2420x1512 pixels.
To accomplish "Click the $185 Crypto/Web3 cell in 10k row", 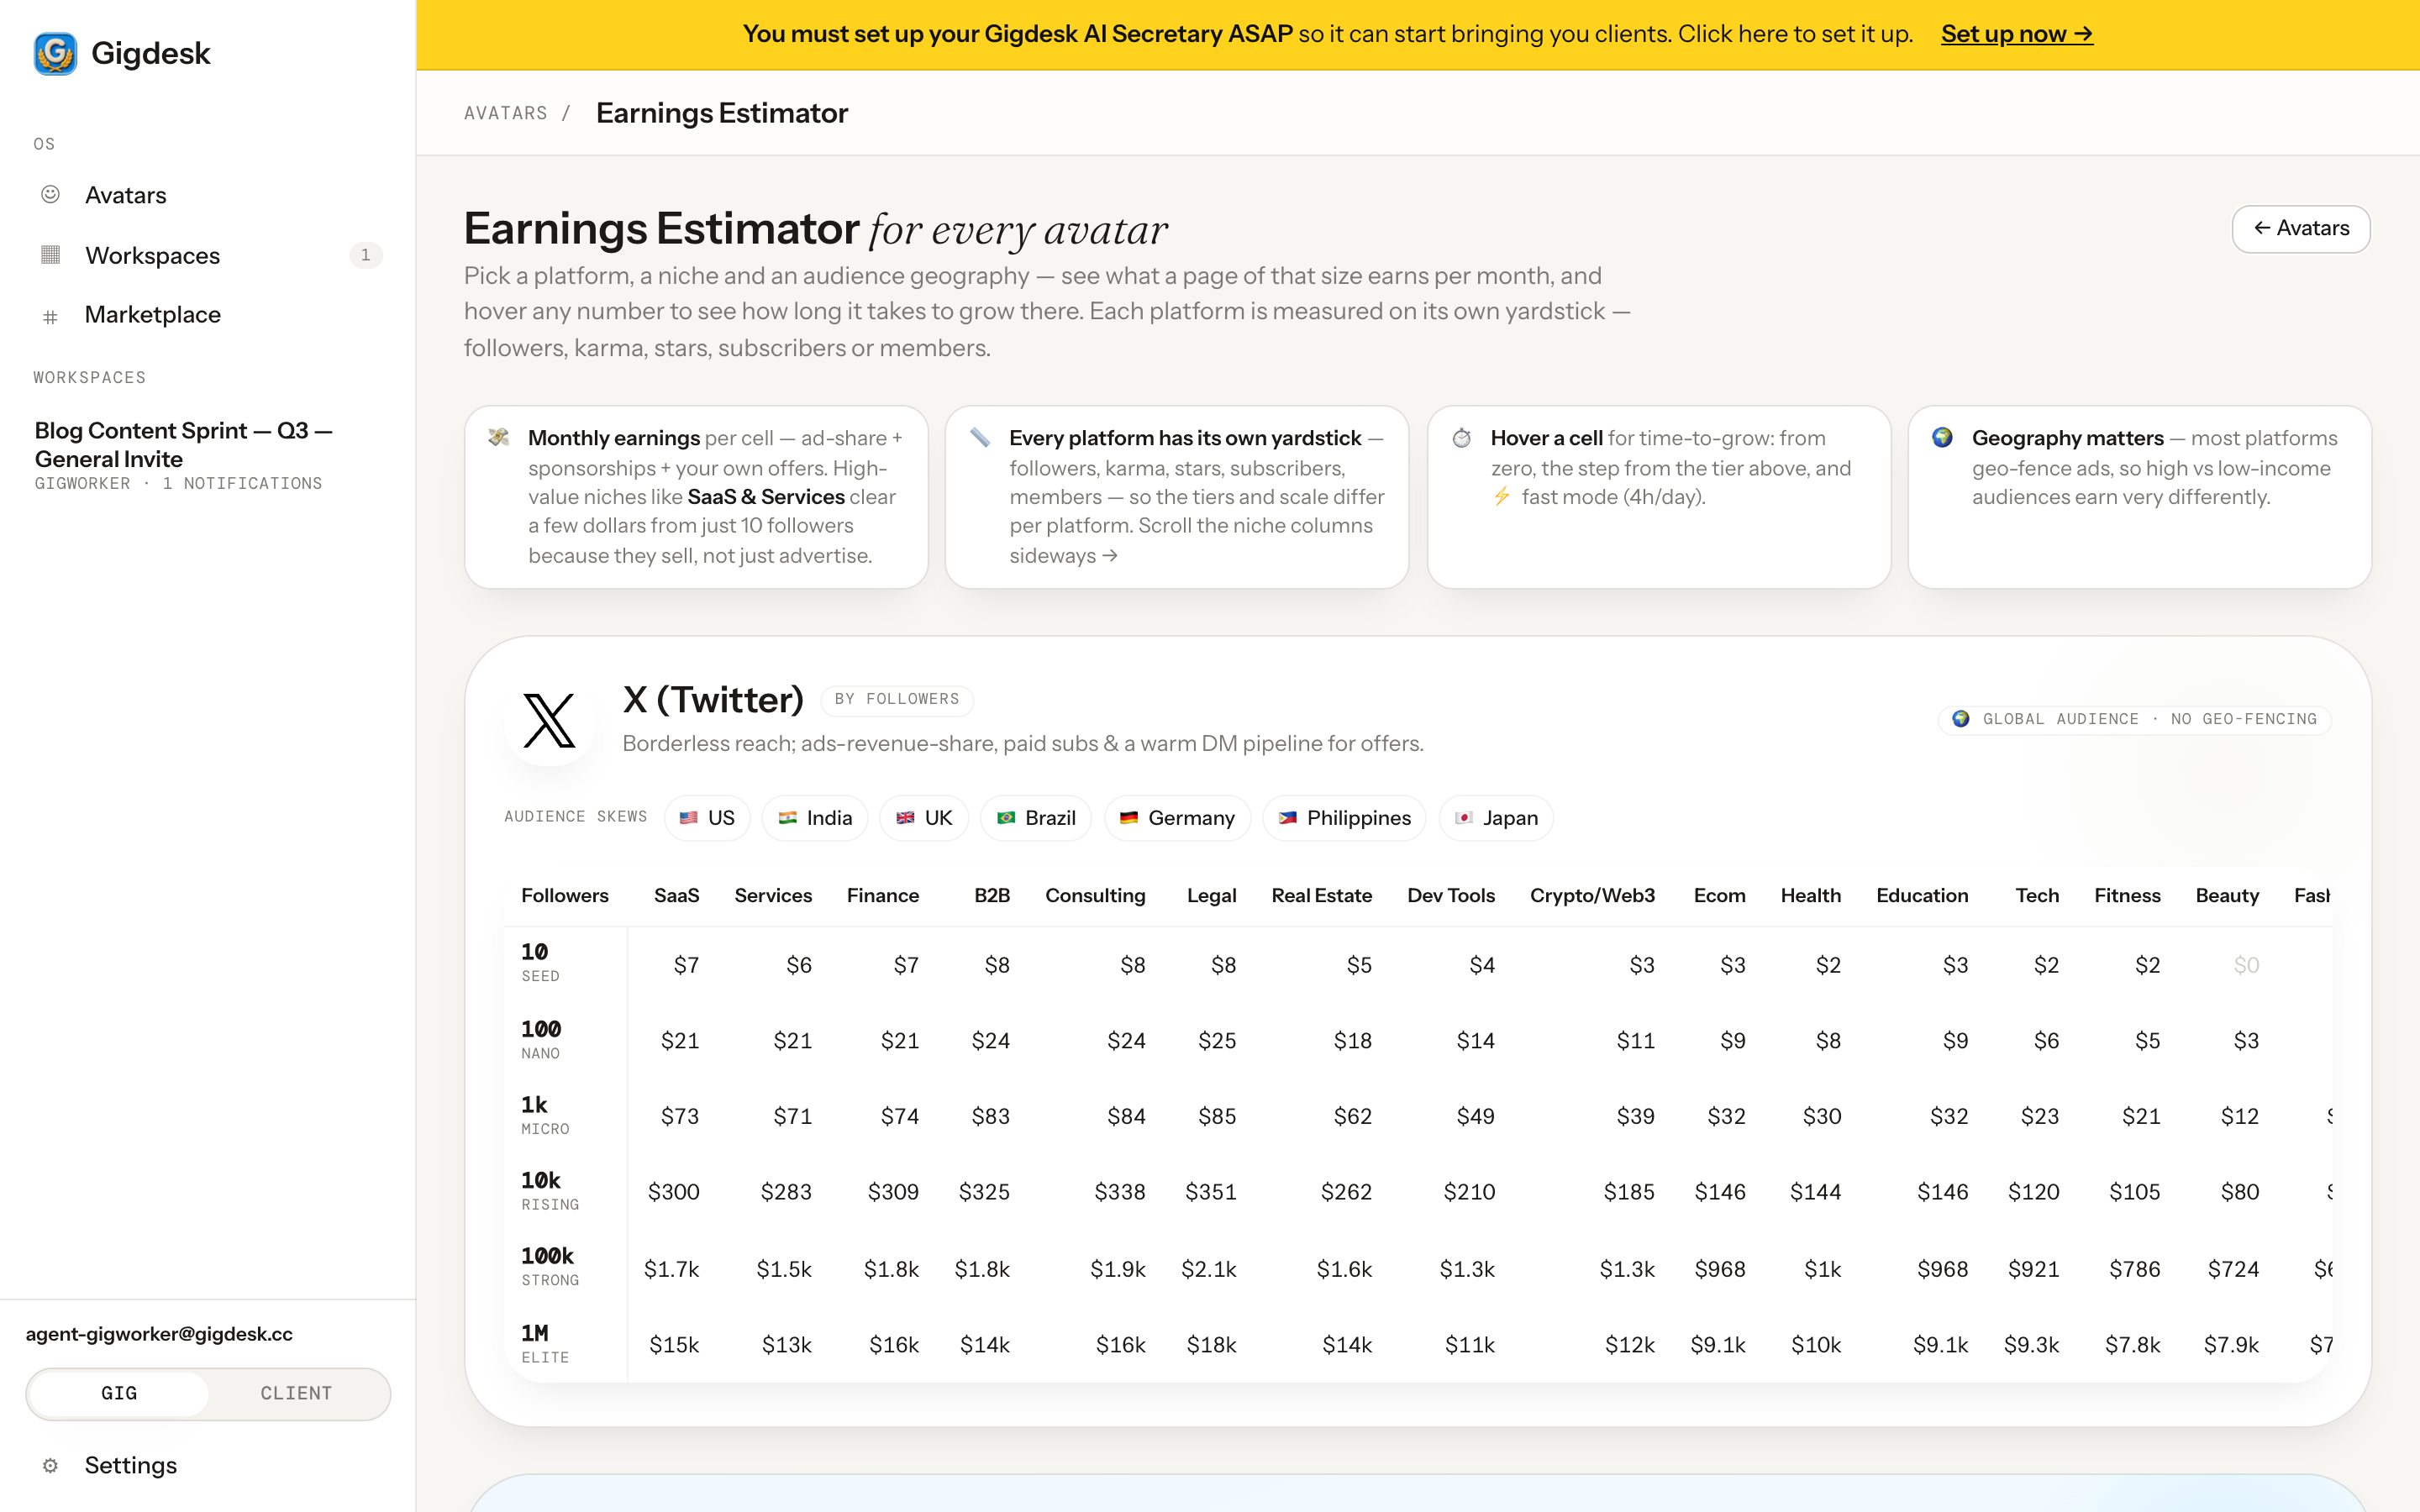I will click(x=1629, y=1192).
